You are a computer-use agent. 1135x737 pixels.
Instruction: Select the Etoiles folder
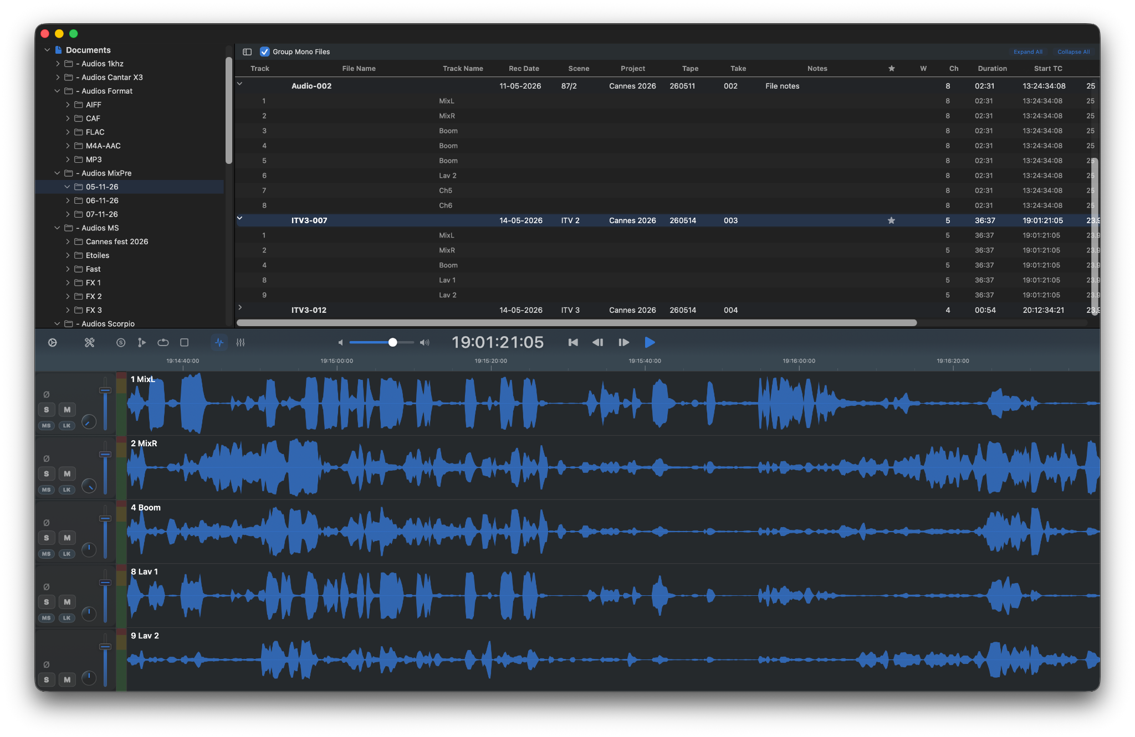(98, 255)
